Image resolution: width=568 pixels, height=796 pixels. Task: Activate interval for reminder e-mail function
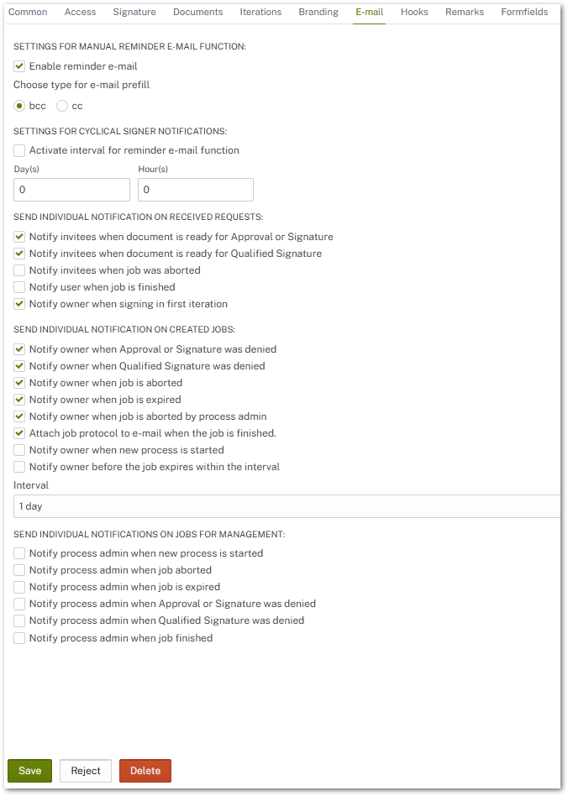pyautogui.click(x=19, y=150)
